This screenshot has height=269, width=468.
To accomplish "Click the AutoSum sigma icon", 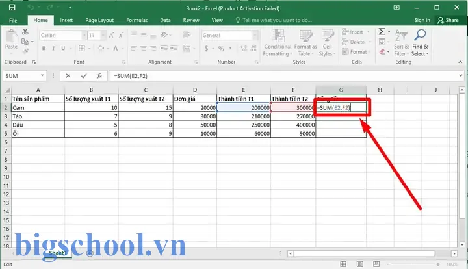I will (x=382, y=31).
